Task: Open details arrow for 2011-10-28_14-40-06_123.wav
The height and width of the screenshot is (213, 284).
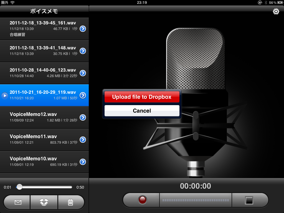Action: click(83, 73)
